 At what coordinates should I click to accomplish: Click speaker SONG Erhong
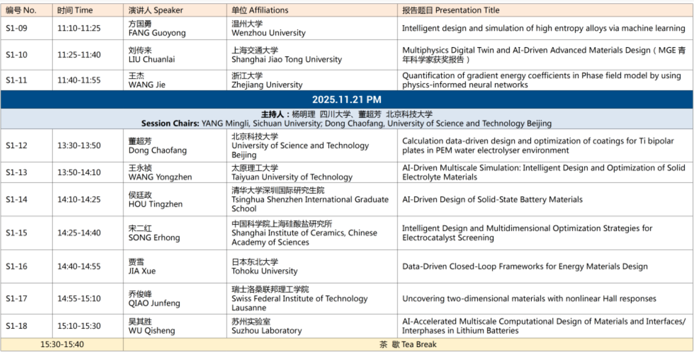(x=154, y=238)
